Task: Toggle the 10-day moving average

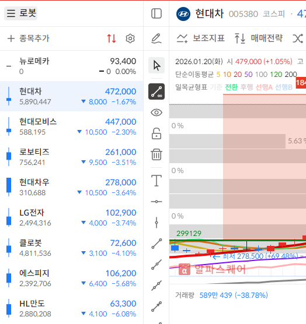Action: [x=227, y=75]
